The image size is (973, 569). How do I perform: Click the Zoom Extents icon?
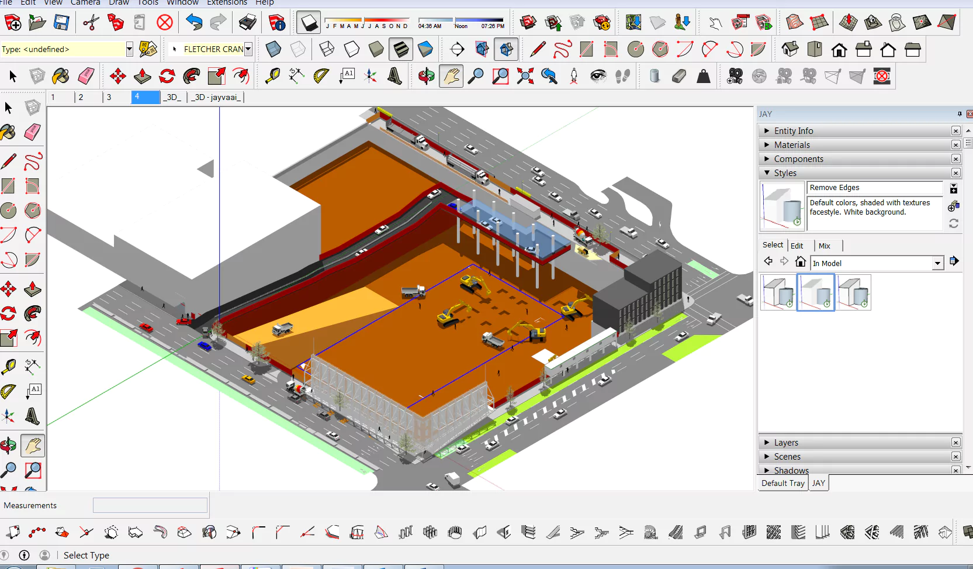(x=525, y=76)
